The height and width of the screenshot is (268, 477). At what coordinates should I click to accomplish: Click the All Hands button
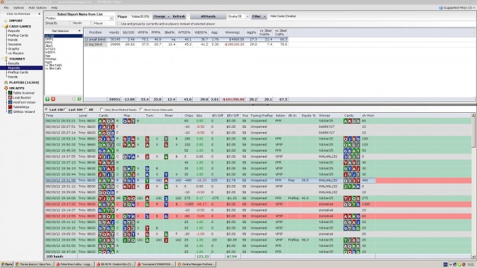click(x=208, y=16)
